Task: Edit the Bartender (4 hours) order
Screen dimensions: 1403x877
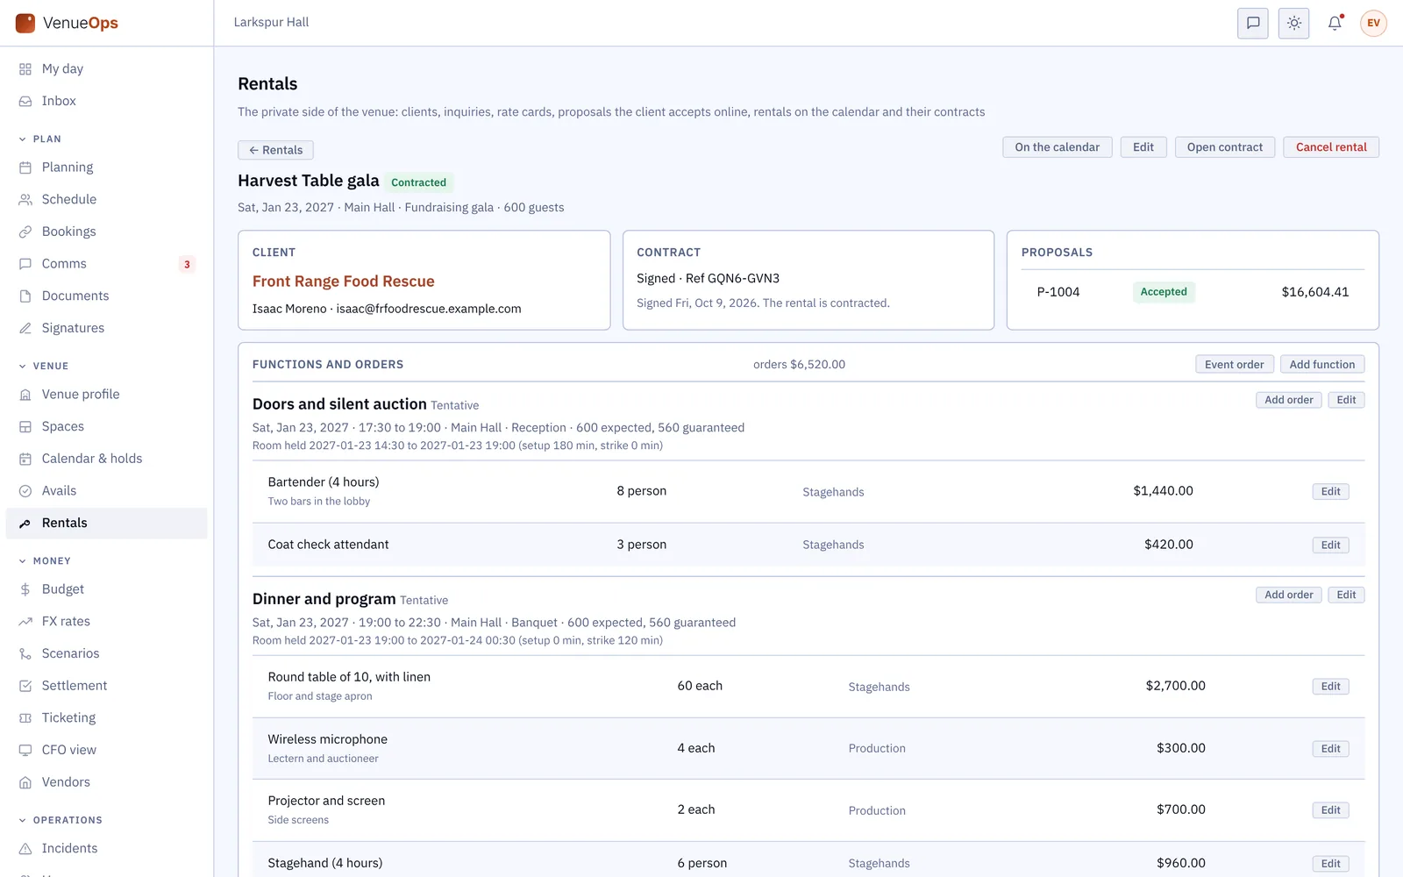Action: [1330, 491]
